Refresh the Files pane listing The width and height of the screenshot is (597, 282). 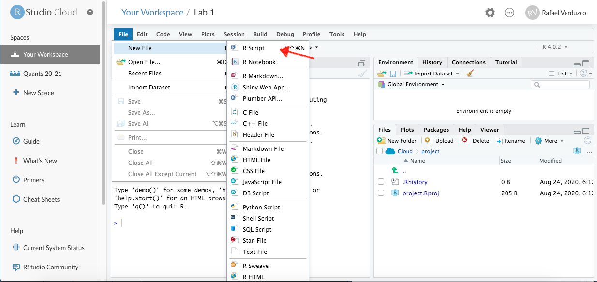[x=587, y=141]
